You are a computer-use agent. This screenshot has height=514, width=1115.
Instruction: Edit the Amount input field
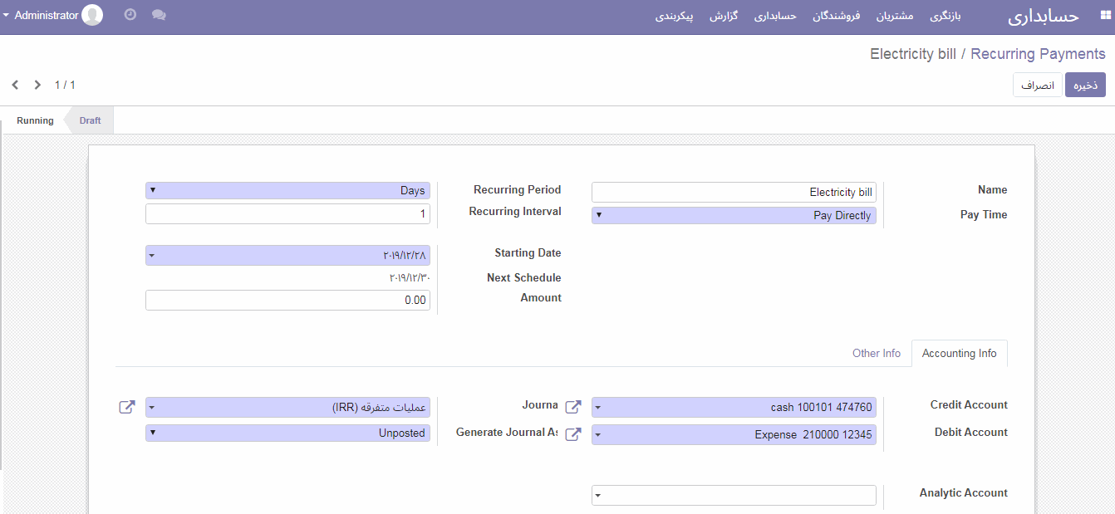[x=287, y=301]
